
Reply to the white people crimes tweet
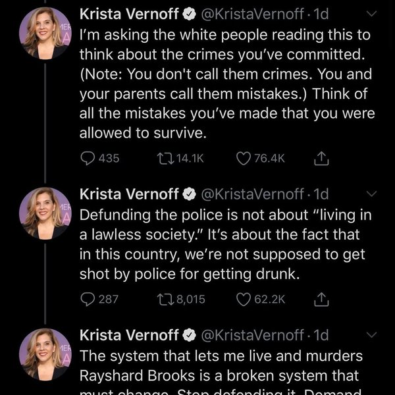click(88, 158)
